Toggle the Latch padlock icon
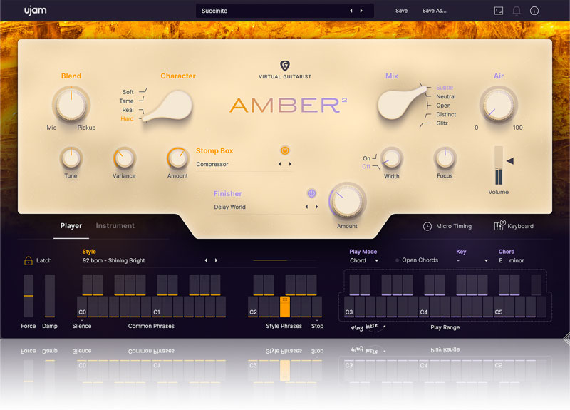The height and width of the screenshot is (410, 570). [x=28, y=260]
